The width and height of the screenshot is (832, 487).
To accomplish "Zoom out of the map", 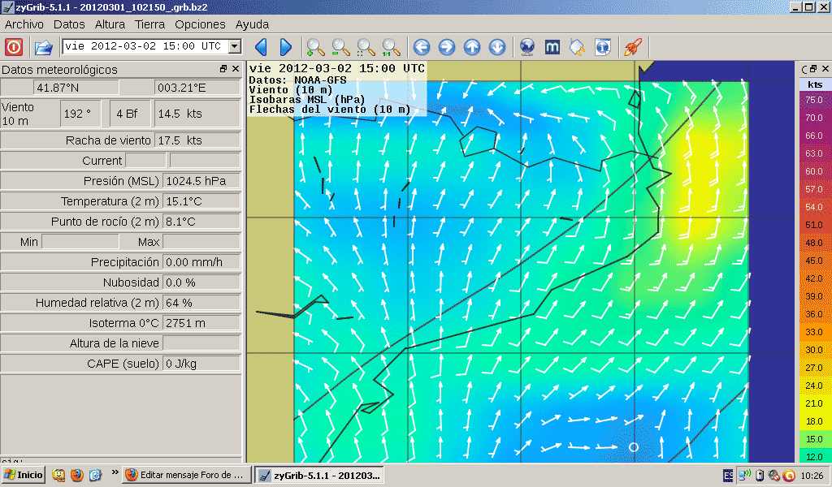I will tap(340, 47).
